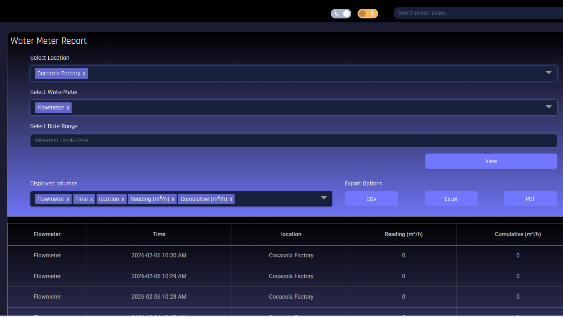563x317 pixels.
Task: Focus the Search project pages box
Action: (x=478, y=13)
